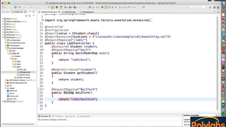The height and width of the screenshot is (127, 226).
Task: Switch to the bai2apply.jsp editor tab
Action: coord(87,12)
